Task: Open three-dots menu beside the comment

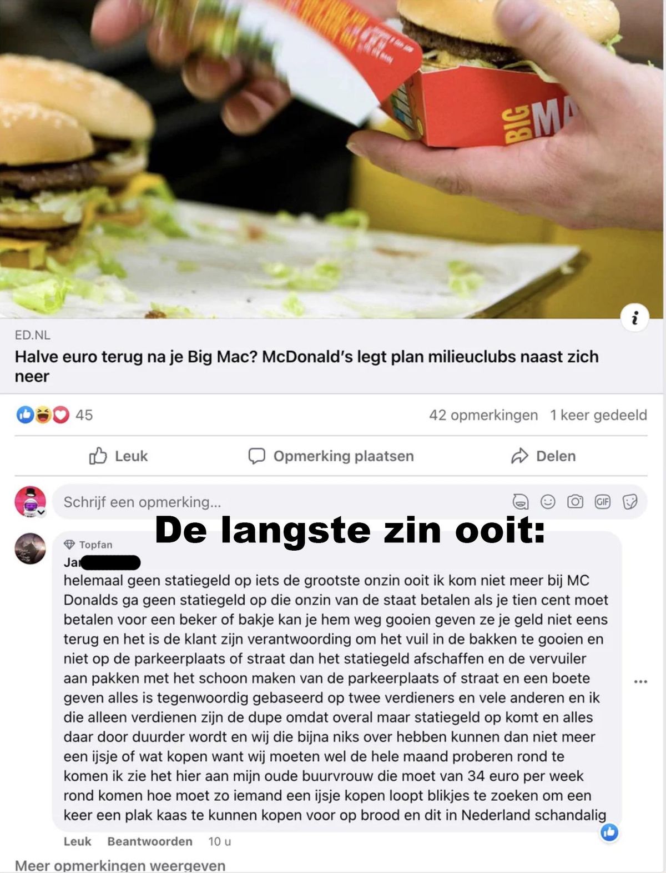Action: pyautogui.click(x=640, y=681)
